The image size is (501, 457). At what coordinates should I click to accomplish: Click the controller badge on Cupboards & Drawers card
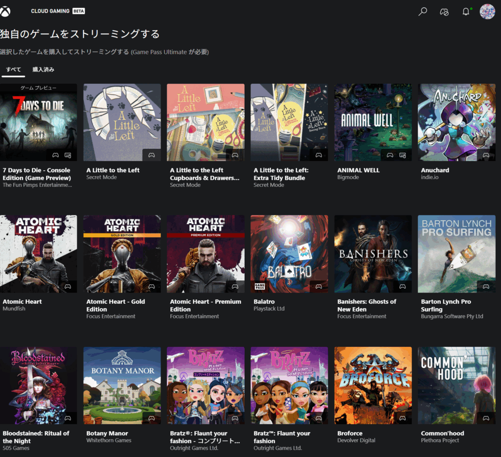point(235,155)
